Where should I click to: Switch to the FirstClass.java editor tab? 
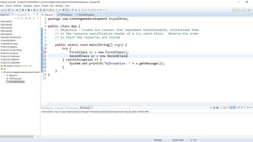coord(64,15)
